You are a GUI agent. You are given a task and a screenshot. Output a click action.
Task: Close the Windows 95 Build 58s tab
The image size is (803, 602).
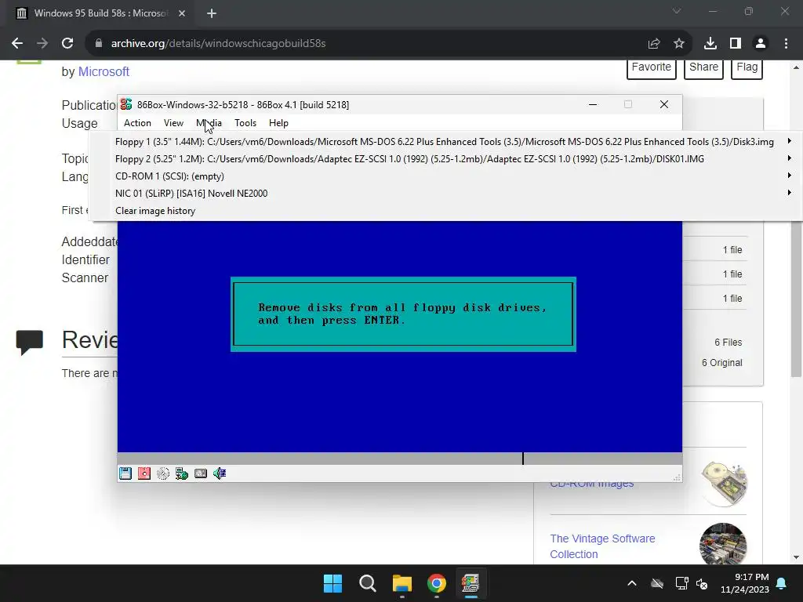pyautogui.click(x=182, y=13)
